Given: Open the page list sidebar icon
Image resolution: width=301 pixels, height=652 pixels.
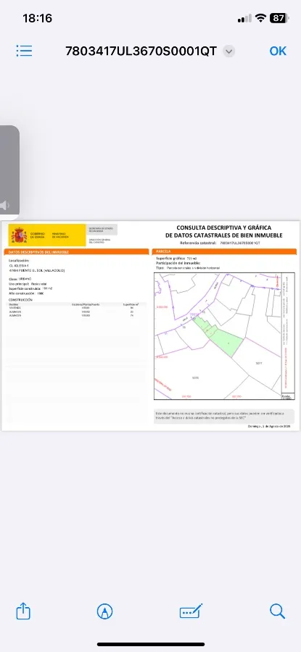Looking at the screenshot, I should click(x=24, y=51).
